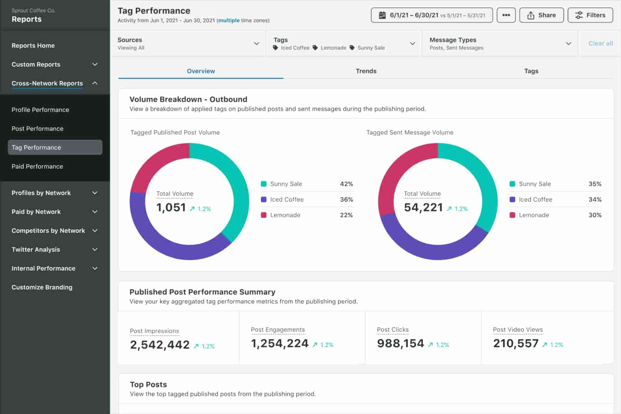
Task: Click the Lemonade tag icon in filter
Action: [x=315, y=48]
